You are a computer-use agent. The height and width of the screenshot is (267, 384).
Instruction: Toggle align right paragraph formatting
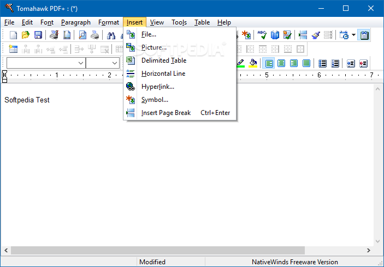(294, 64)
